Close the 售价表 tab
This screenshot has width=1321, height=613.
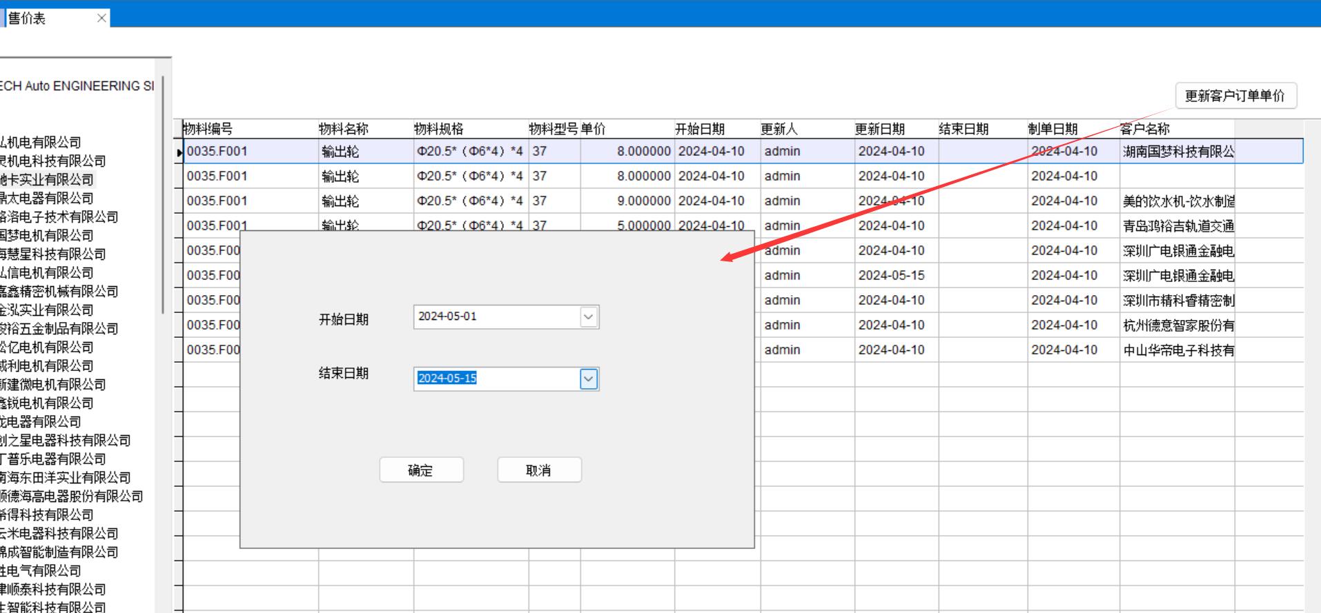[102, 19]
